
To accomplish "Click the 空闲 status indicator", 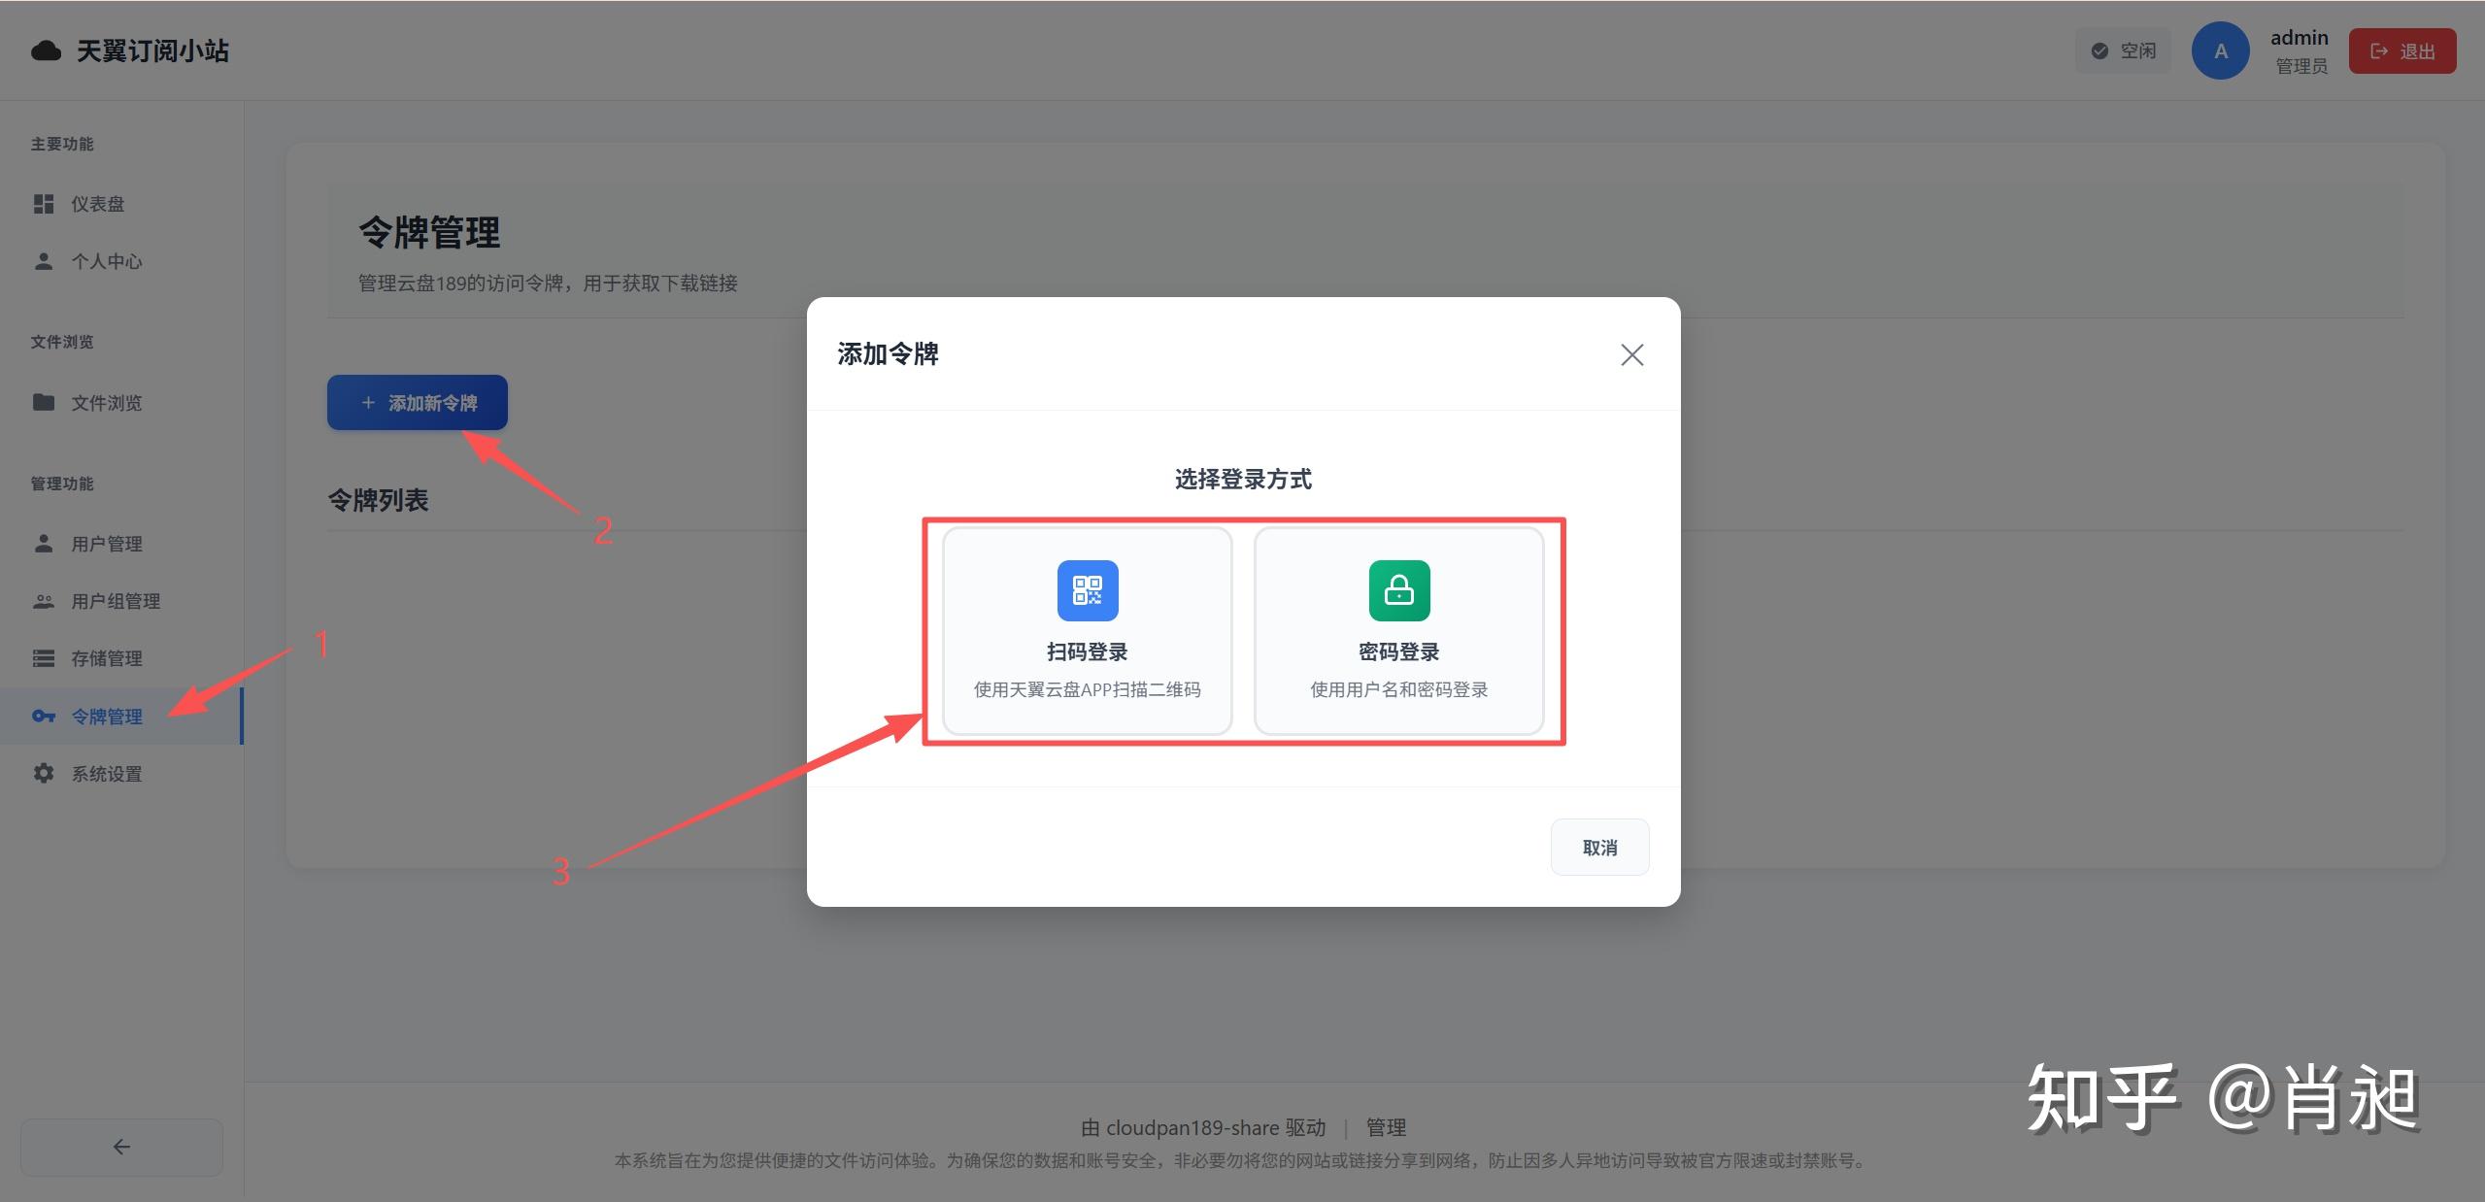I will [x=2123, y=50].
